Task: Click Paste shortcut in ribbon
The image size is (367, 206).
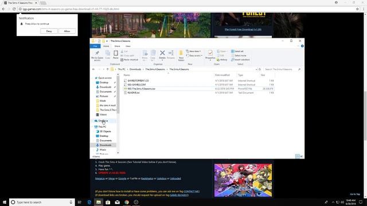Action: (129, 60)
